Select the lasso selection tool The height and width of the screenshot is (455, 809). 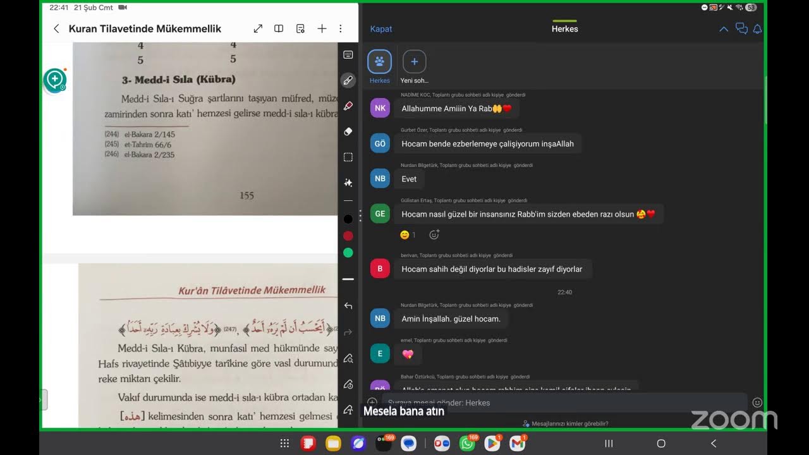point(348,157)
